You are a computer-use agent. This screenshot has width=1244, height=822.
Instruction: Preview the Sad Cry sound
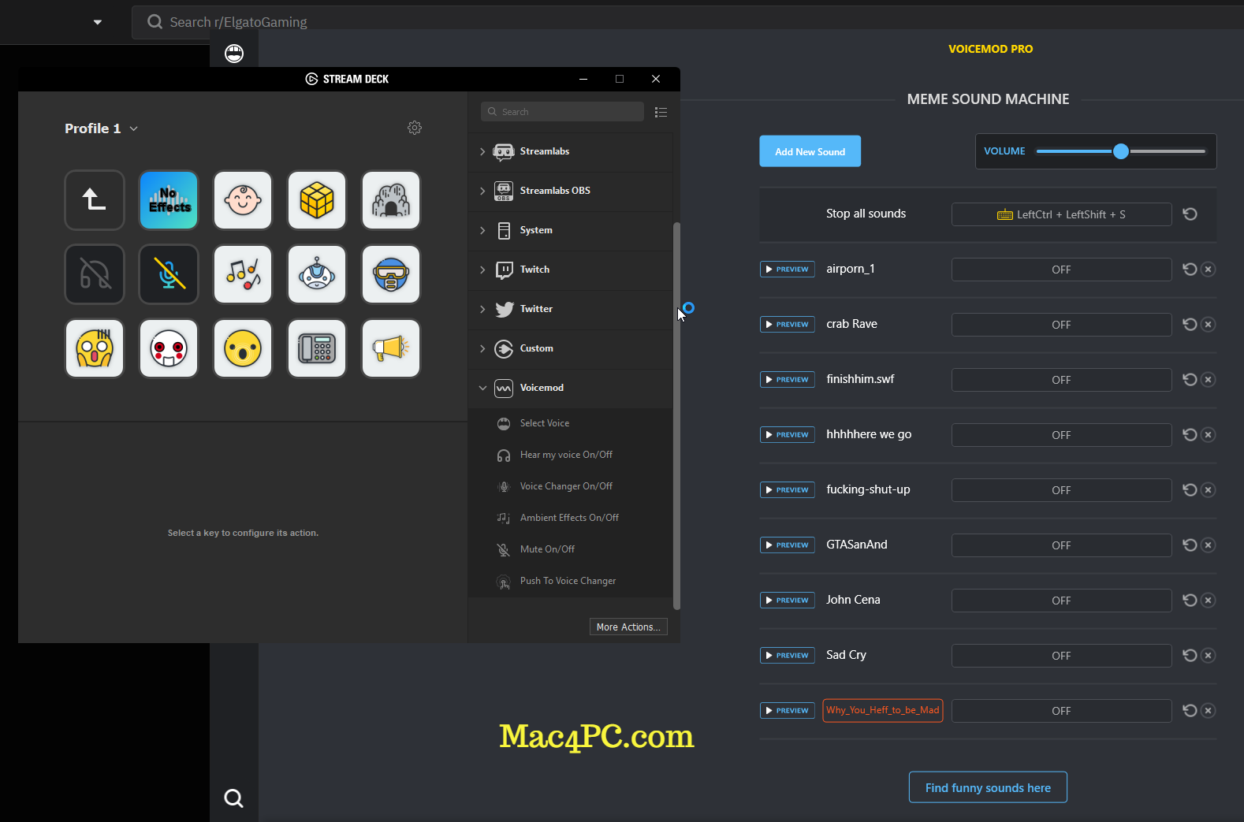(x=787, y=656)
